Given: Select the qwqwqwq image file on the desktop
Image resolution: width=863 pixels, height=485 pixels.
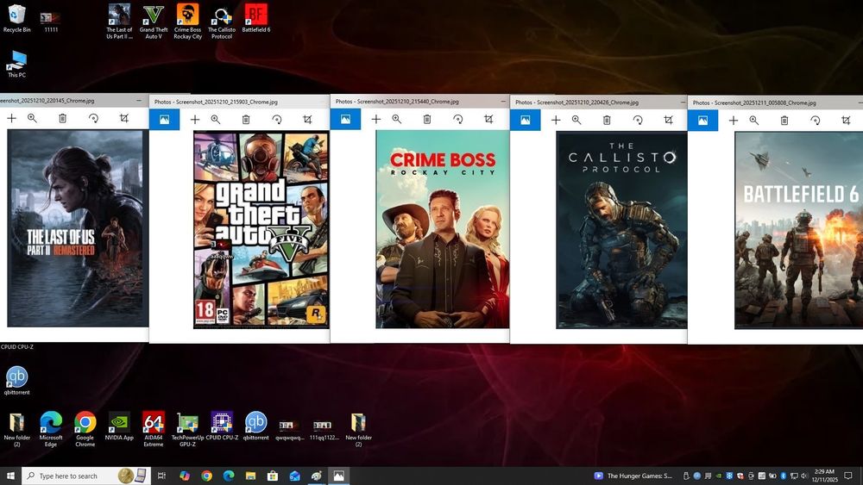Looking at the screenshot, I should 289,431.
